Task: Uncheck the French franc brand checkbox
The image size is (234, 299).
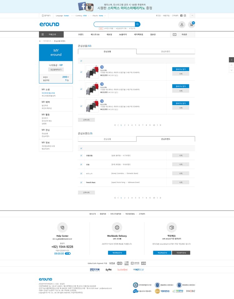Action: pyautogui.click(x=81, y=183)
